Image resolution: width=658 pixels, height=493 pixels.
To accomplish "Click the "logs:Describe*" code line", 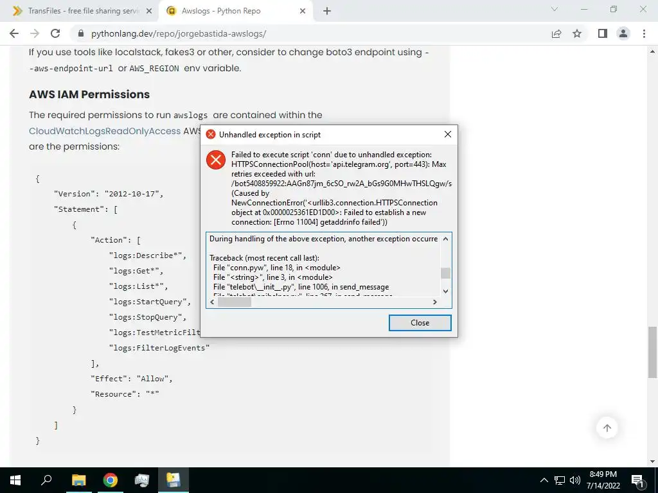I will (147, 255).
